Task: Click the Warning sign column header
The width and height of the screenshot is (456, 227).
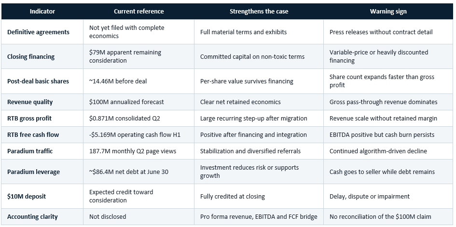Action: 388,11
